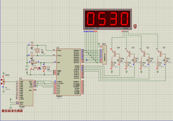
Task: Select the reset push-button switch symbol
Action: point(35,69)
